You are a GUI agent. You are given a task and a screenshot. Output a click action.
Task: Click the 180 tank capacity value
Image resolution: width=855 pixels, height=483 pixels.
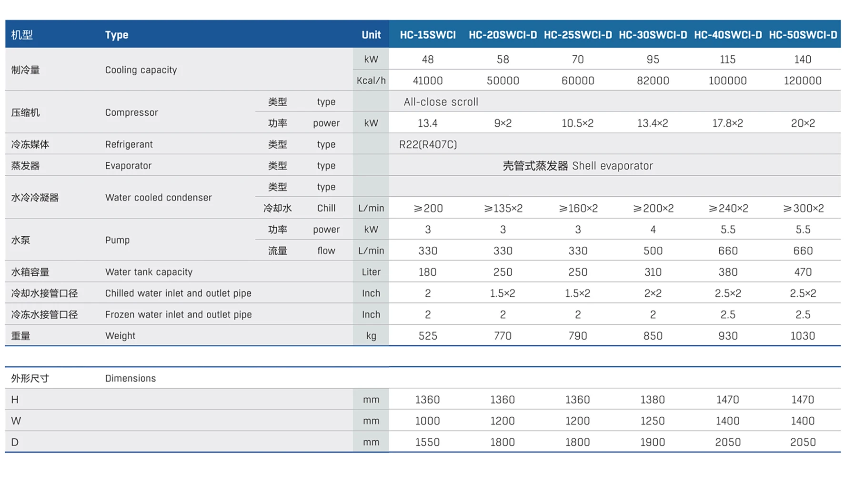(427, 272)
